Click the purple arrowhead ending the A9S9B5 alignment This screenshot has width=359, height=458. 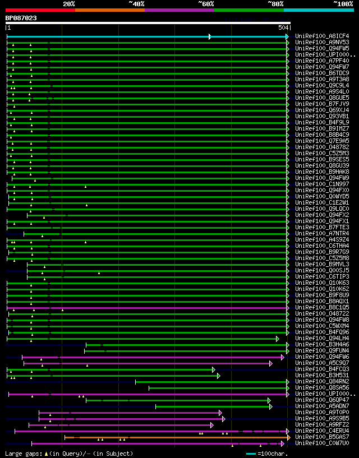224,419
